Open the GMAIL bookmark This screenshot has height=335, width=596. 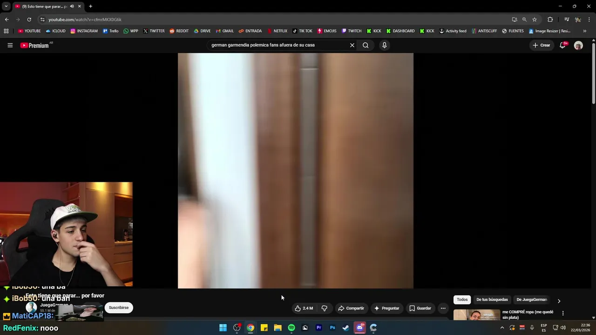(224, 31)
